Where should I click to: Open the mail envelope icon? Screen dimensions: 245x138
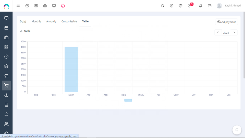pyautogui.click(x=210, y=6)
